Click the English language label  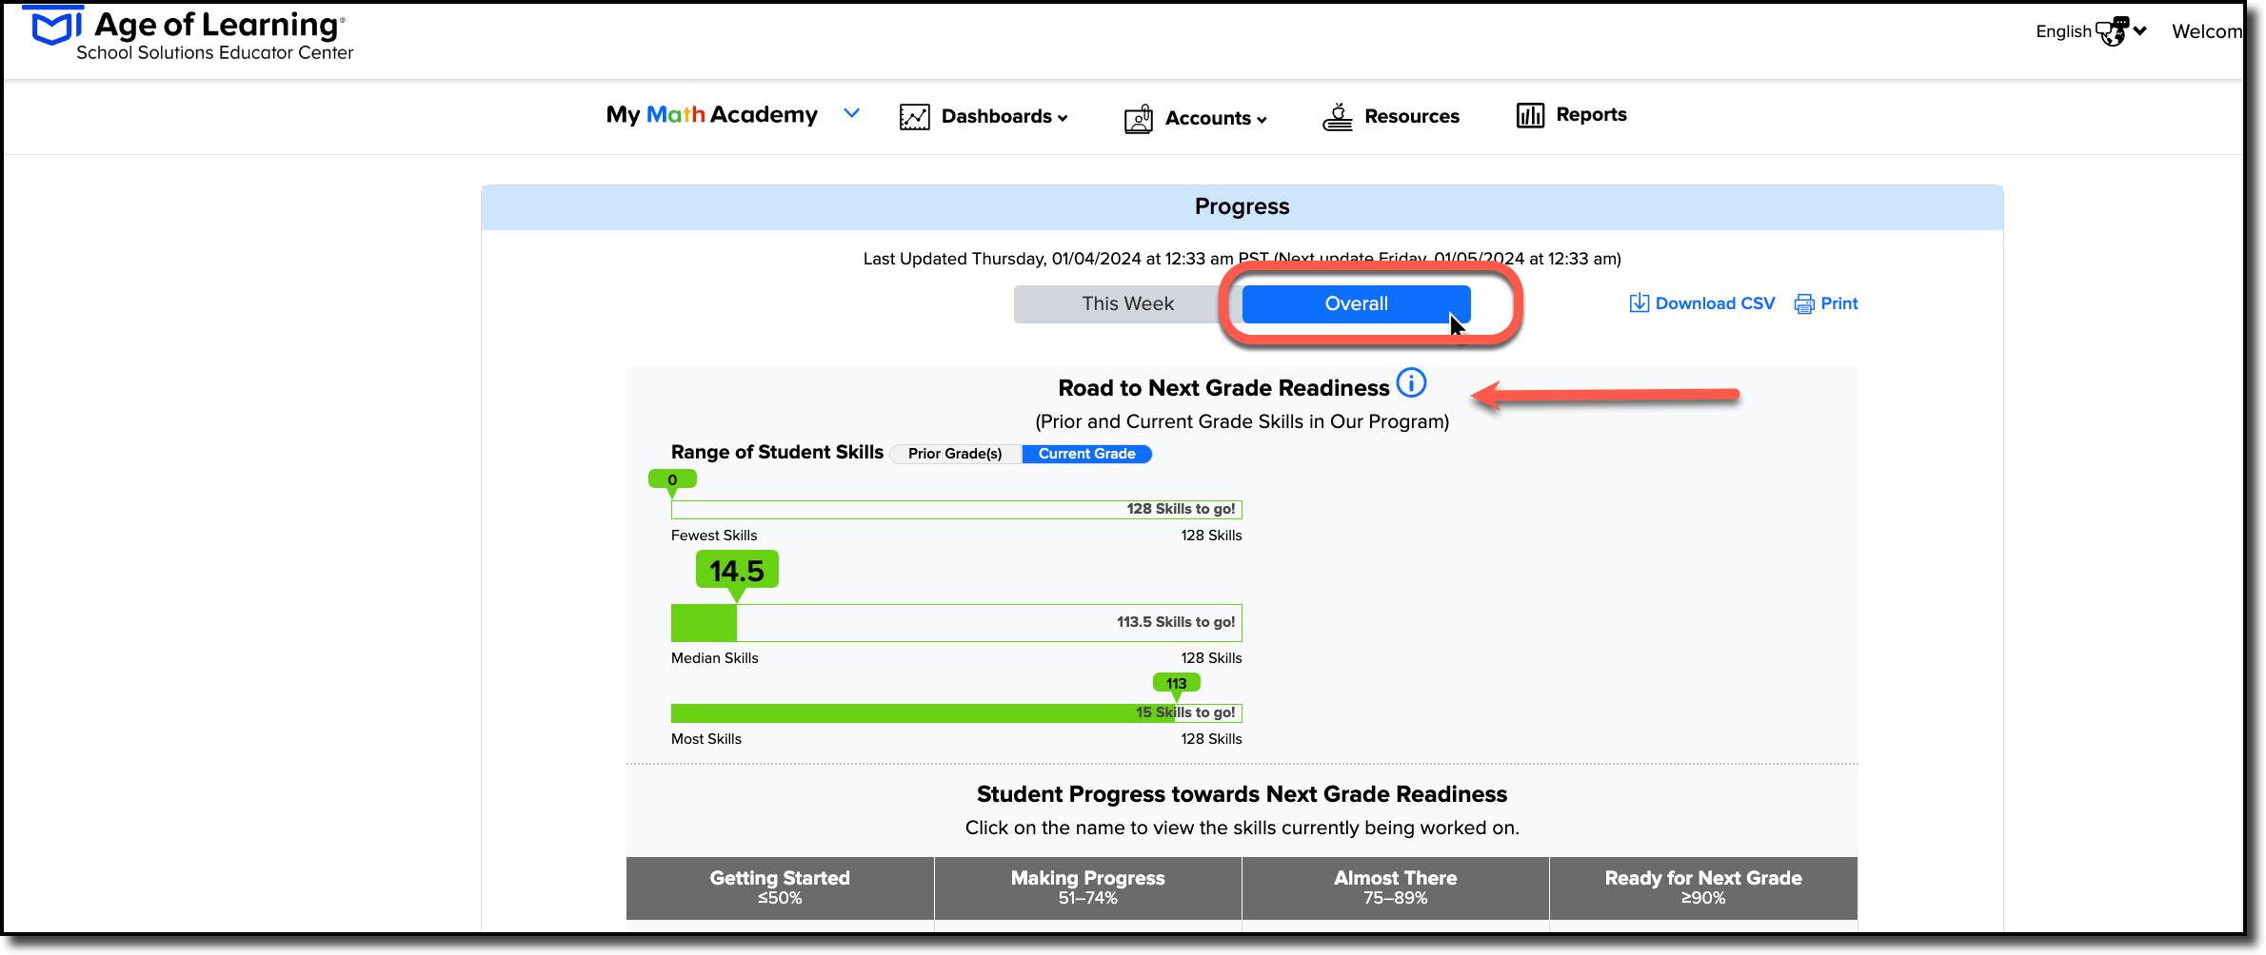(2063, 31)
